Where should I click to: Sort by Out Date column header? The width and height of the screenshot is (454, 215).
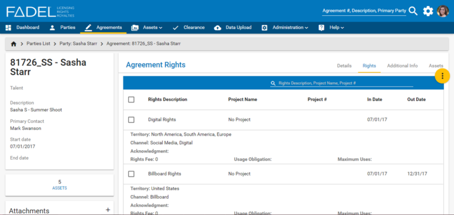(x=416, y=100)
